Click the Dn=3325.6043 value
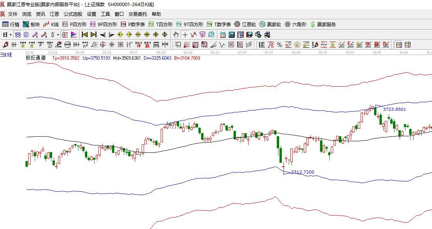 coord(157,58)
